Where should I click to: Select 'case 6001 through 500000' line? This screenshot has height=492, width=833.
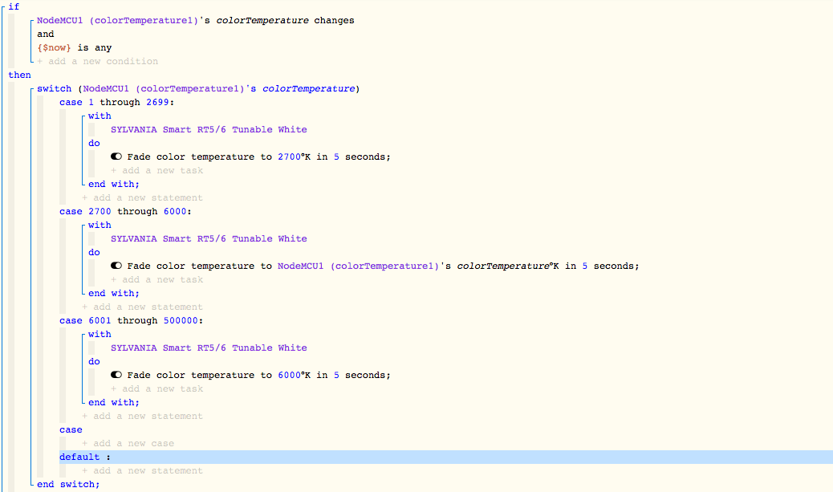point(132,320)
